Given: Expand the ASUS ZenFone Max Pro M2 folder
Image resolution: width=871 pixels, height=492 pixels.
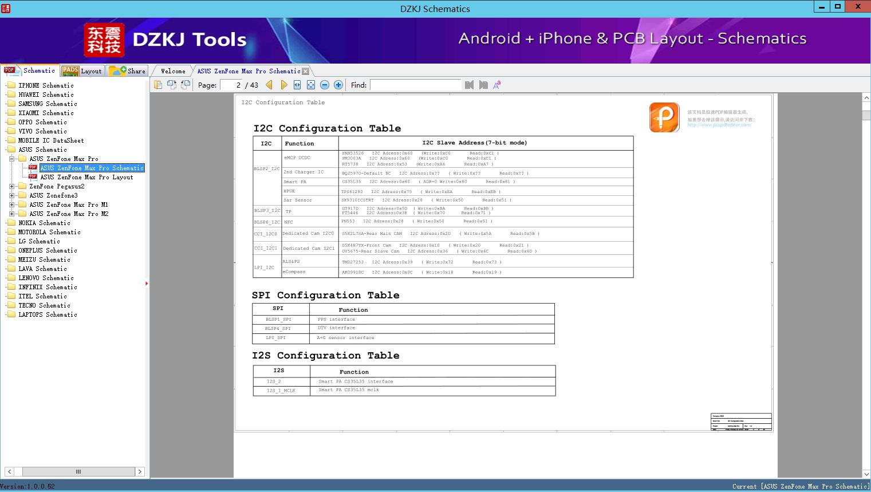Looking at the screenshot, I should tap(11, 214).
